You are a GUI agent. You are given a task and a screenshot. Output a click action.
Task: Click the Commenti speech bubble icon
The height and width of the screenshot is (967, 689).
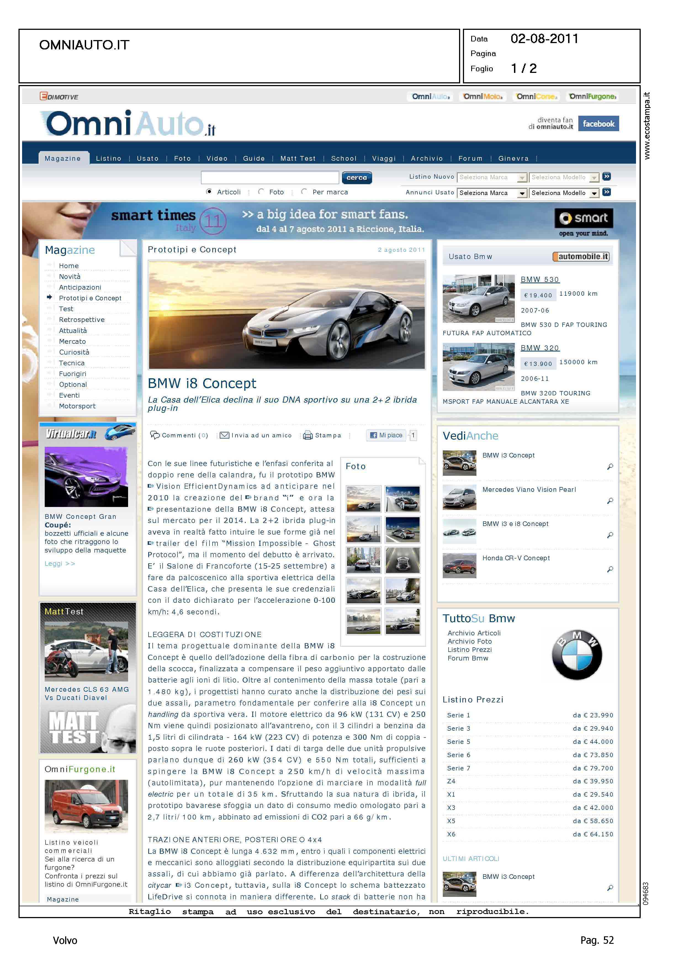point(155,435)
